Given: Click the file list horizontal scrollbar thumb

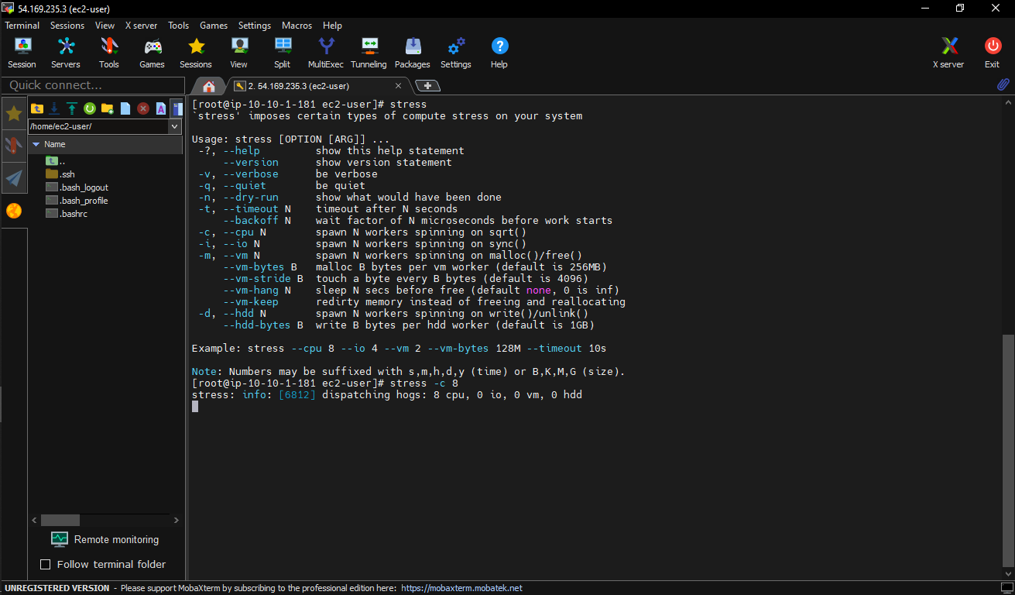Looking at the screenshot, I should 60,521.
